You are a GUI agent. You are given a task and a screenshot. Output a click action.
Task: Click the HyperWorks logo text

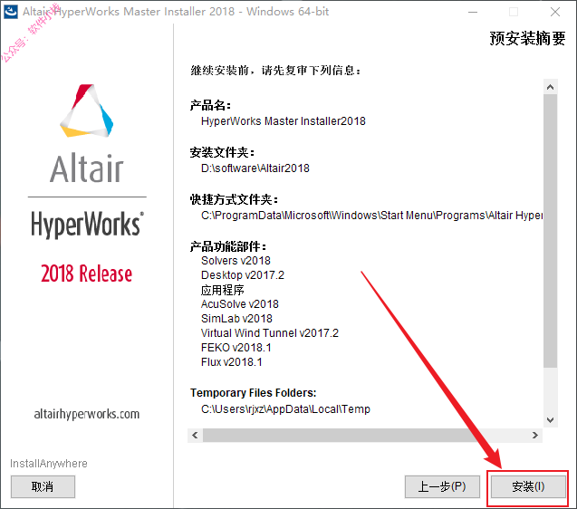(x=87, y=224)
